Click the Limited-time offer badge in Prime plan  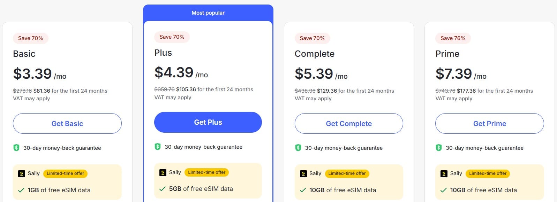pyautogui.click(x=488, y=173)
